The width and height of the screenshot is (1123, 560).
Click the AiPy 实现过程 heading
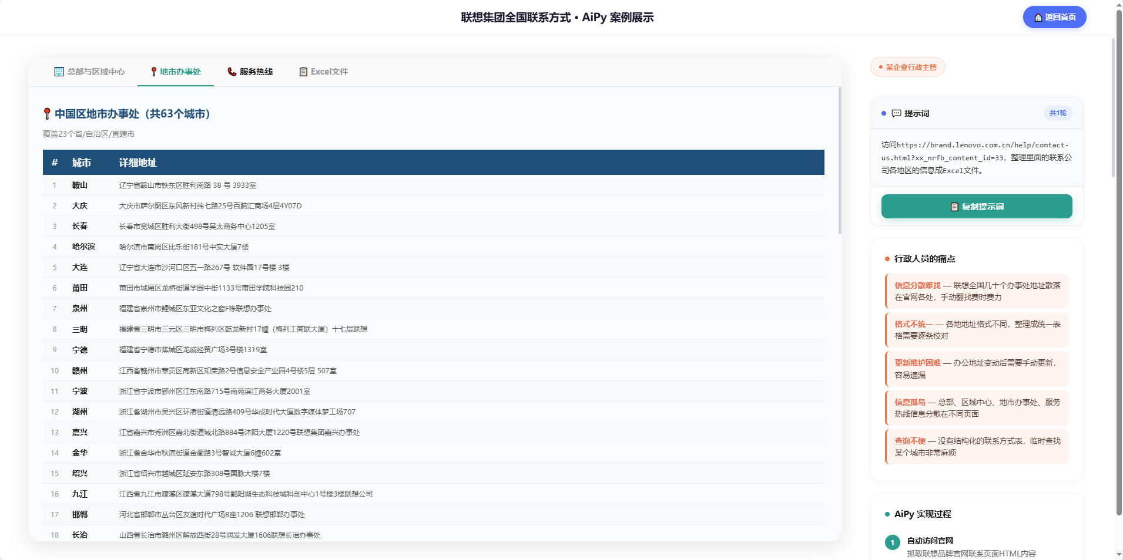click(923, 514)
